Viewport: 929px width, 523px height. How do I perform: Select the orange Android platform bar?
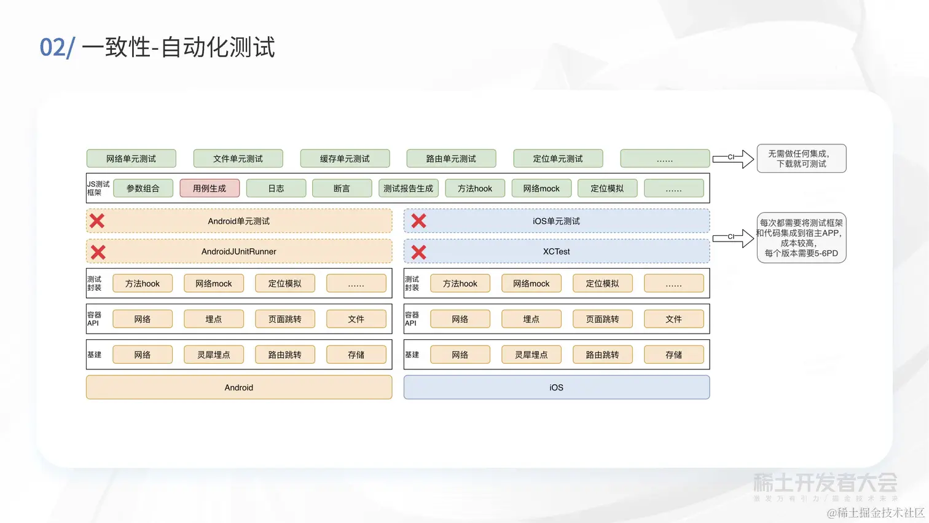[239, 387]
